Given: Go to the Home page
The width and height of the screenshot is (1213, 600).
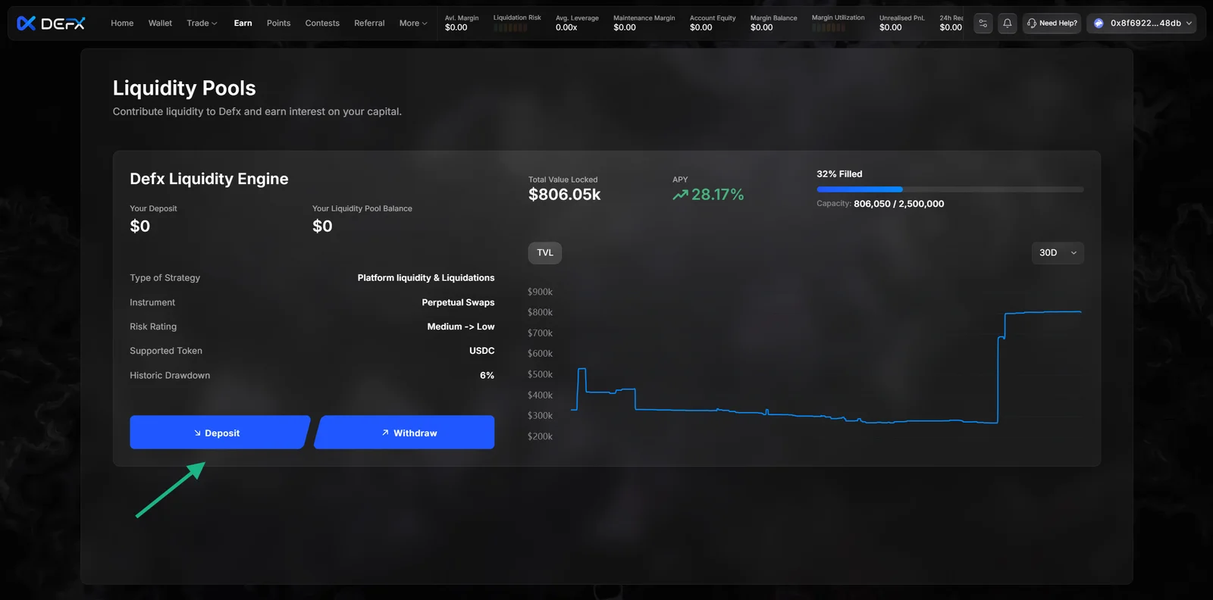Looking at the screenshot, I should click(x=122, y=23).
